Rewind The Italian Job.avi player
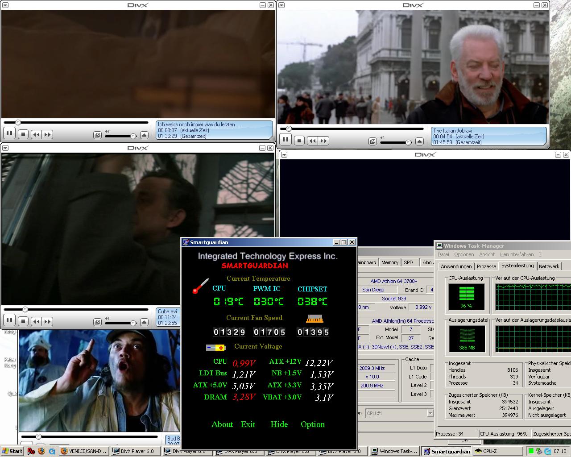 (x=313, y=141)
